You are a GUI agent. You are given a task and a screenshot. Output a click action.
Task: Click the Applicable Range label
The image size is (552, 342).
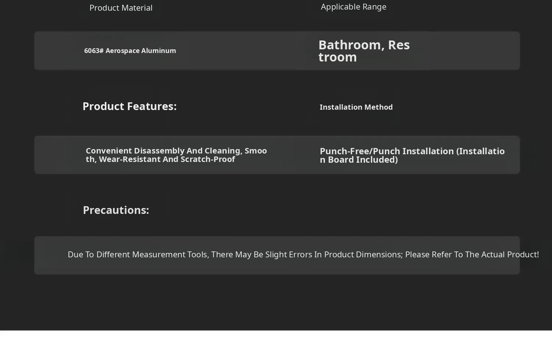[354, 7]
